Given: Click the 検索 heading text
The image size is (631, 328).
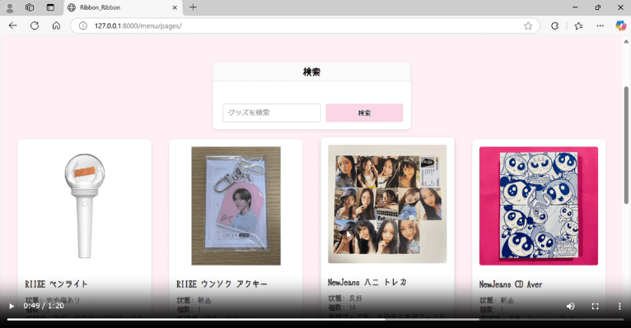Looking at the screenshot, I should [x=311, y=72].
